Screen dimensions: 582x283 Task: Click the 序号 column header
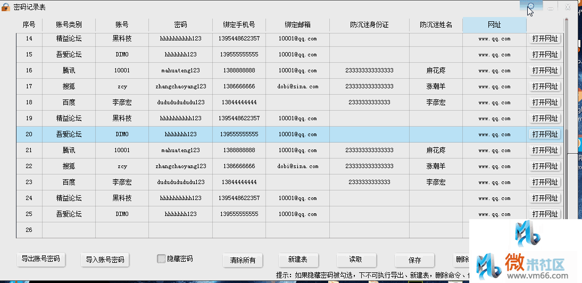(29, 25)
